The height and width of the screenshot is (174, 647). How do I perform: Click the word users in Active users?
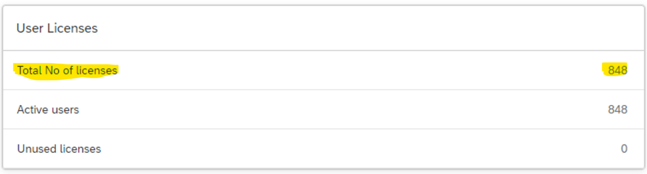tap(65, 110)
